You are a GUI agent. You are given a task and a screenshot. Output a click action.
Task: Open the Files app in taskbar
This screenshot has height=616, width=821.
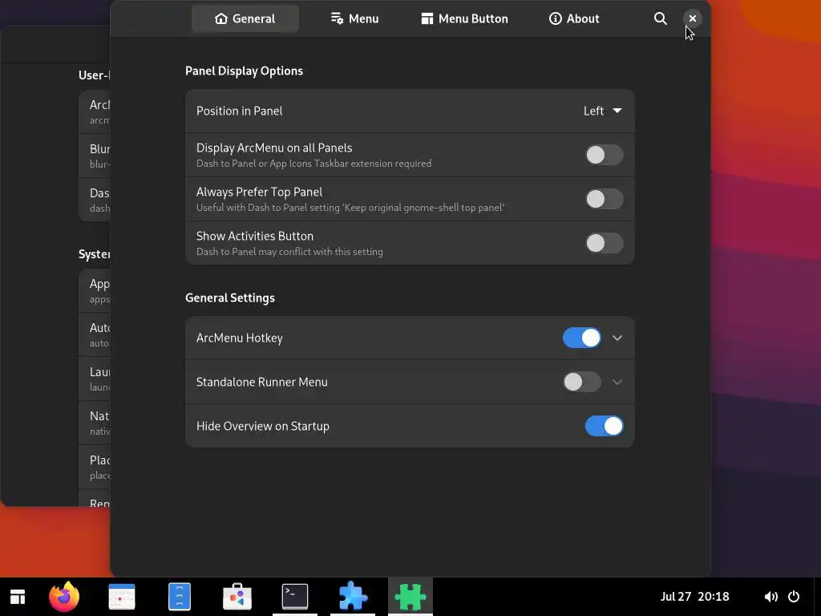tap(180, 597)
